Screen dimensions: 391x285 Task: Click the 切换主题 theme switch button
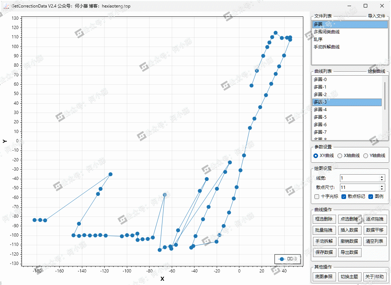click(x=350, y=277)
